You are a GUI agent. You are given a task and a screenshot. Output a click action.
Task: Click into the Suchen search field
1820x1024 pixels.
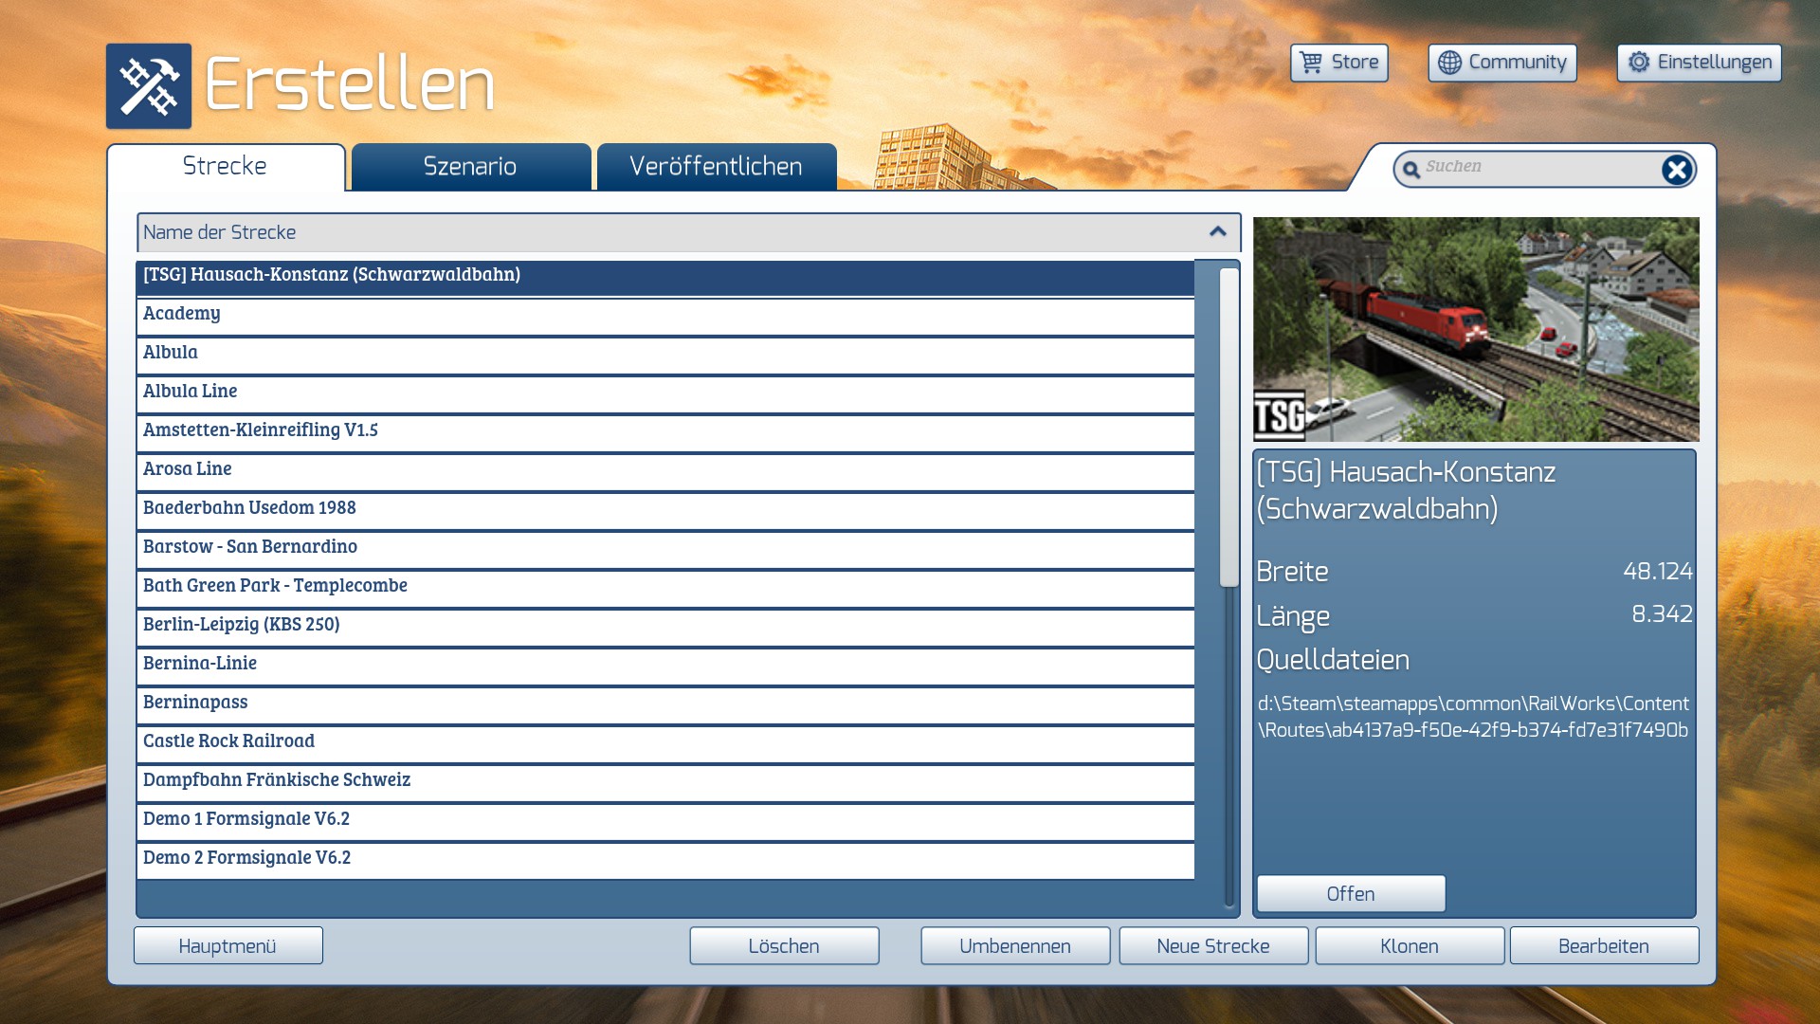(x=1536, y=168)
